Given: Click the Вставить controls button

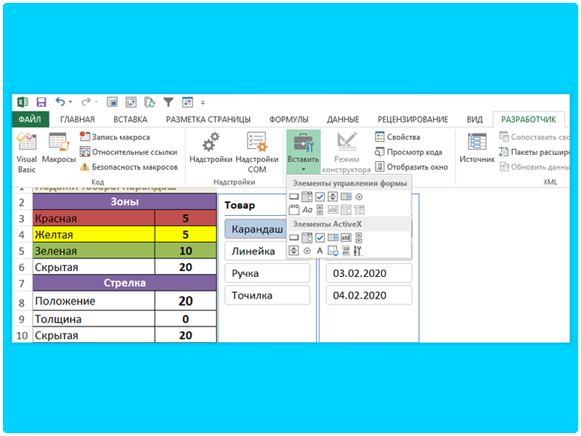Looking at the screenshot, I should point(303,152).
